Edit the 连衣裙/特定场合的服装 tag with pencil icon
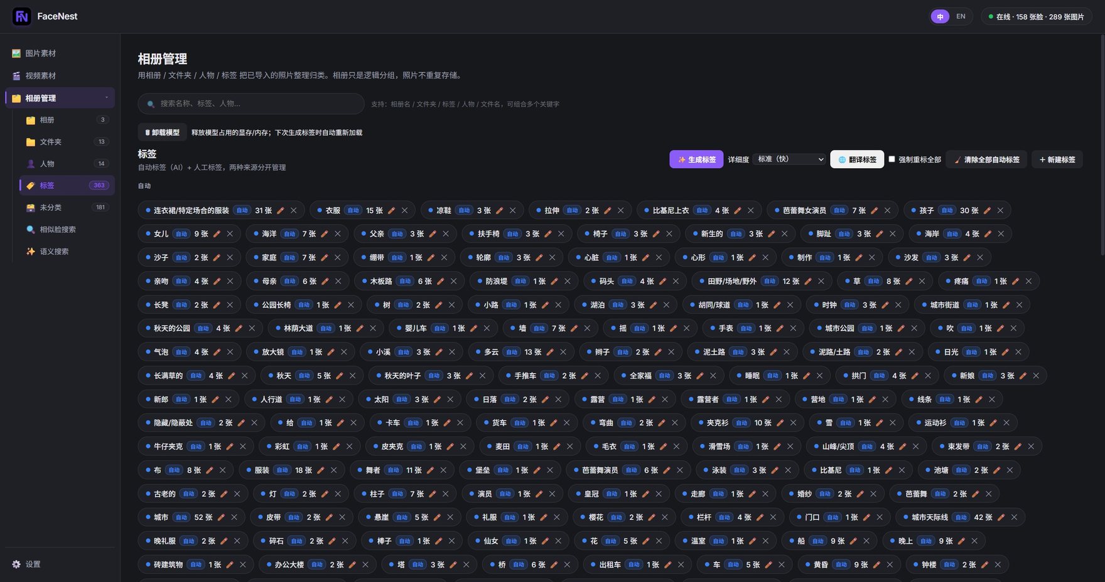1105x582 pixels. click(280, 211)
